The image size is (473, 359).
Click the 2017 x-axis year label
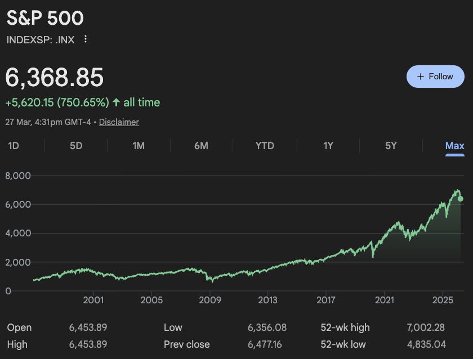point(326,300)
